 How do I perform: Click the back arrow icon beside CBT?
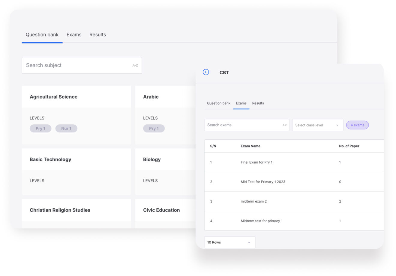tap(206, 72)
